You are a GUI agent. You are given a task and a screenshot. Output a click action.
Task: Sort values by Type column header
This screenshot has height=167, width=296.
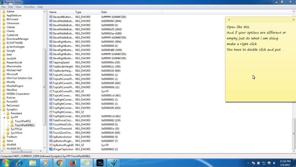point(87,12)
